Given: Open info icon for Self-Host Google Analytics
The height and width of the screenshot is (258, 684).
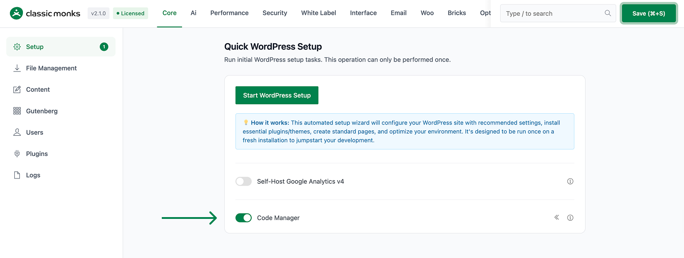Looking at the screenshot, I should (x=570, y=182).
